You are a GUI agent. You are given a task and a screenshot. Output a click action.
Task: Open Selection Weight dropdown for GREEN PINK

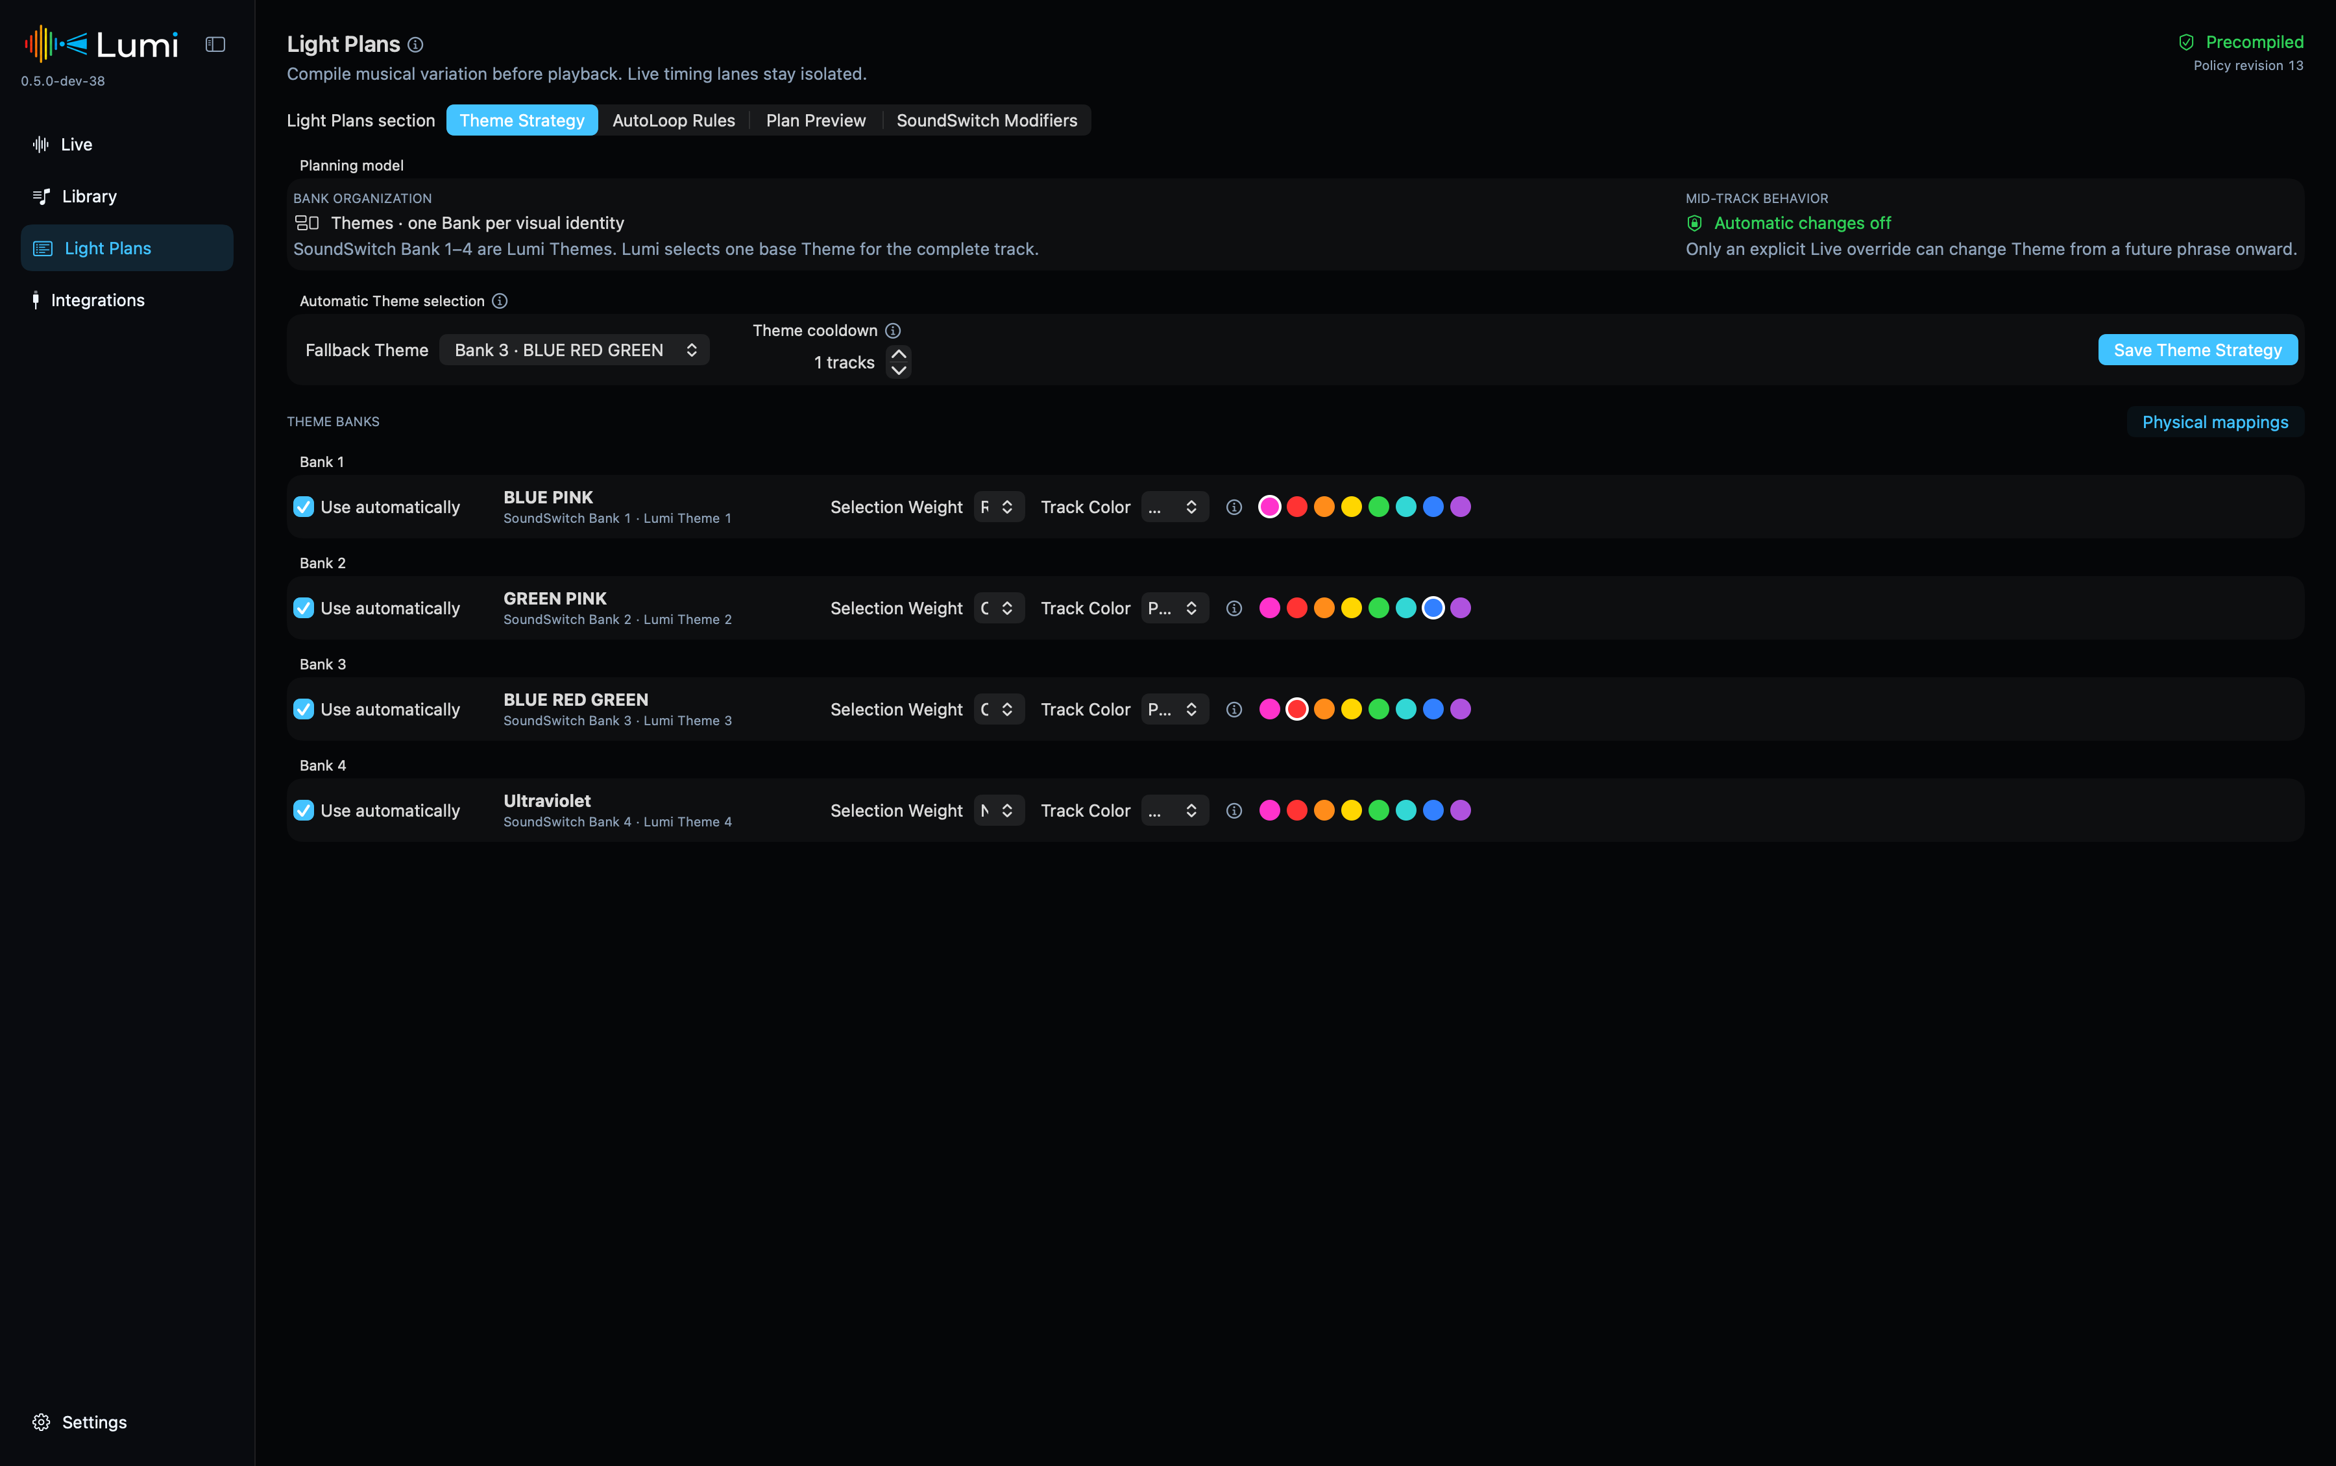[x=999, y=608]
